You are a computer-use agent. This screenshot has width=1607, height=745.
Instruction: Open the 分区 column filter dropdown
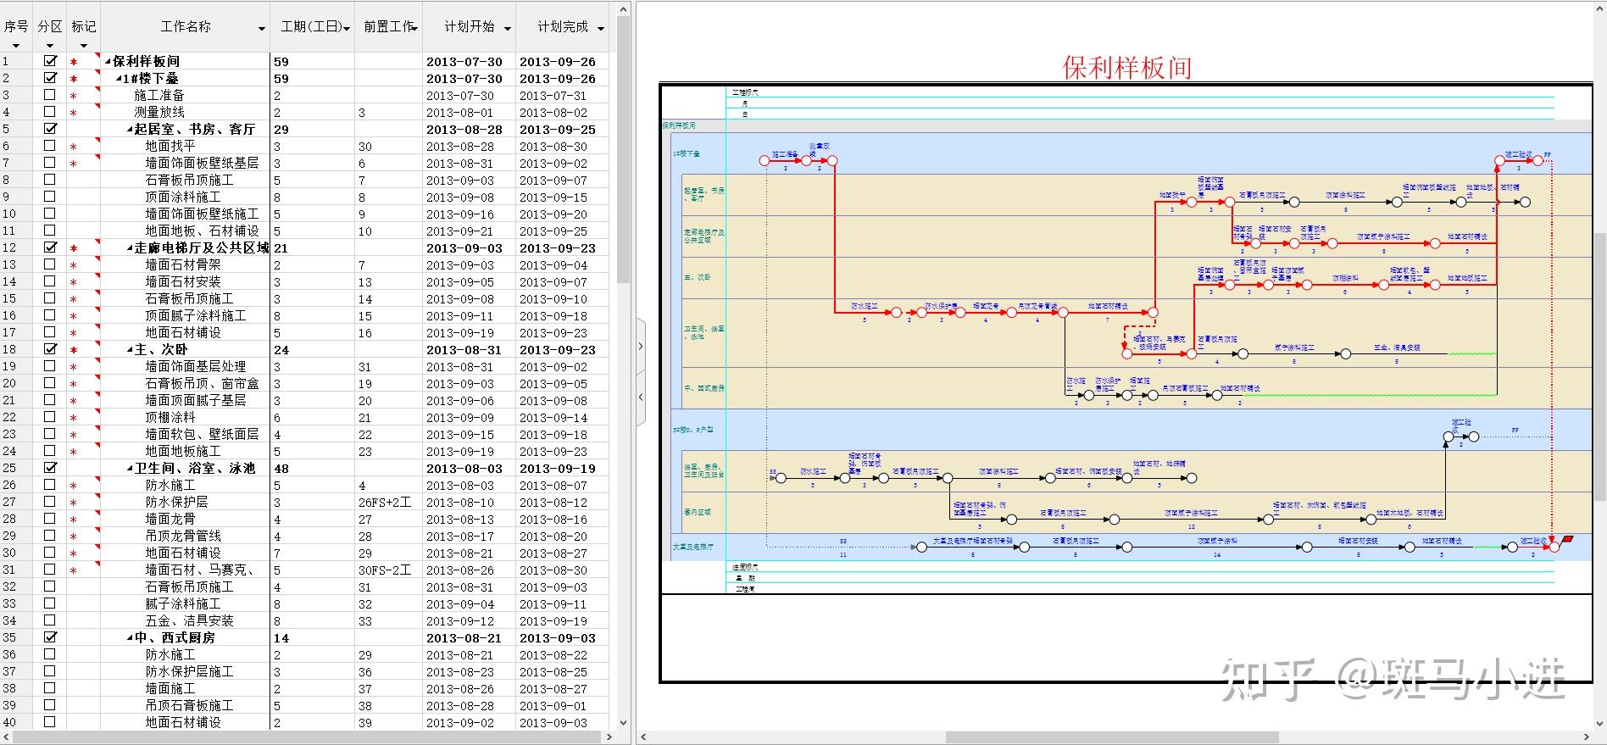[x=50, y=46]
